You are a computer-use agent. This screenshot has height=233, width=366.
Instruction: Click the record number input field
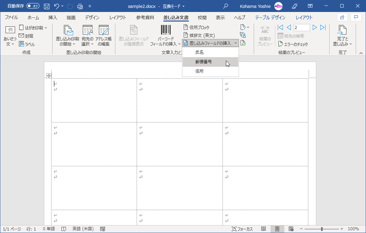[x=301, y=27]
